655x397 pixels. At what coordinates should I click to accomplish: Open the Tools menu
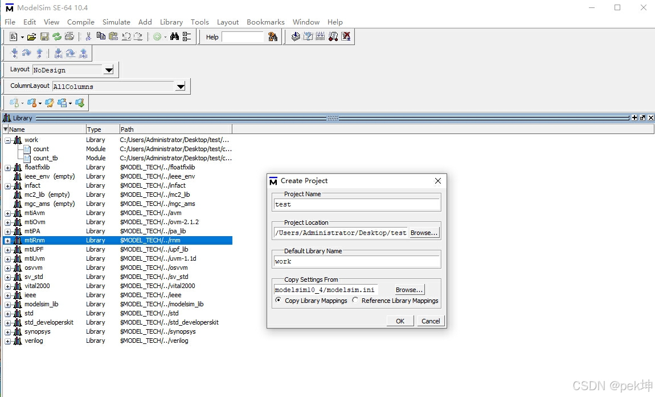pos(200,22)
